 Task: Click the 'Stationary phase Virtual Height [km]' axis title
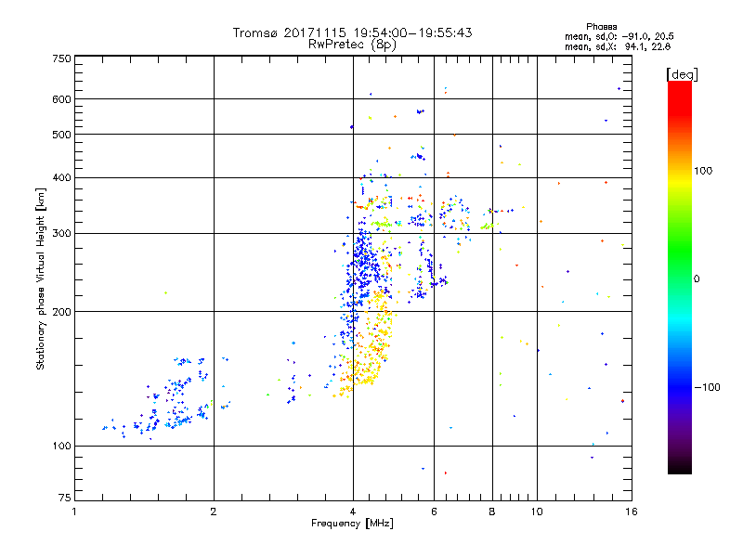pos(41,278)
